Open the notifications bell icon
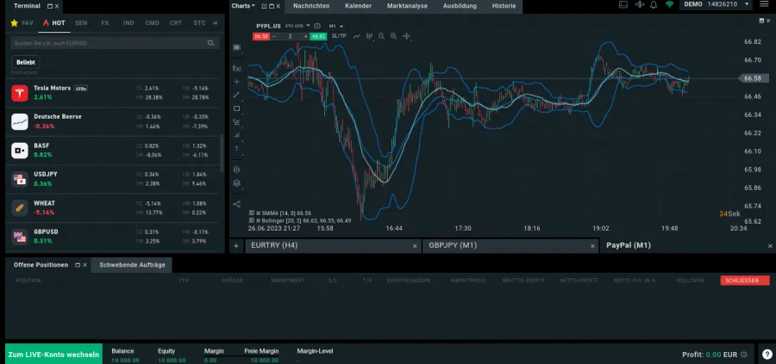The height and width of the screenshot is (364, 776). [x=654, y=5]
